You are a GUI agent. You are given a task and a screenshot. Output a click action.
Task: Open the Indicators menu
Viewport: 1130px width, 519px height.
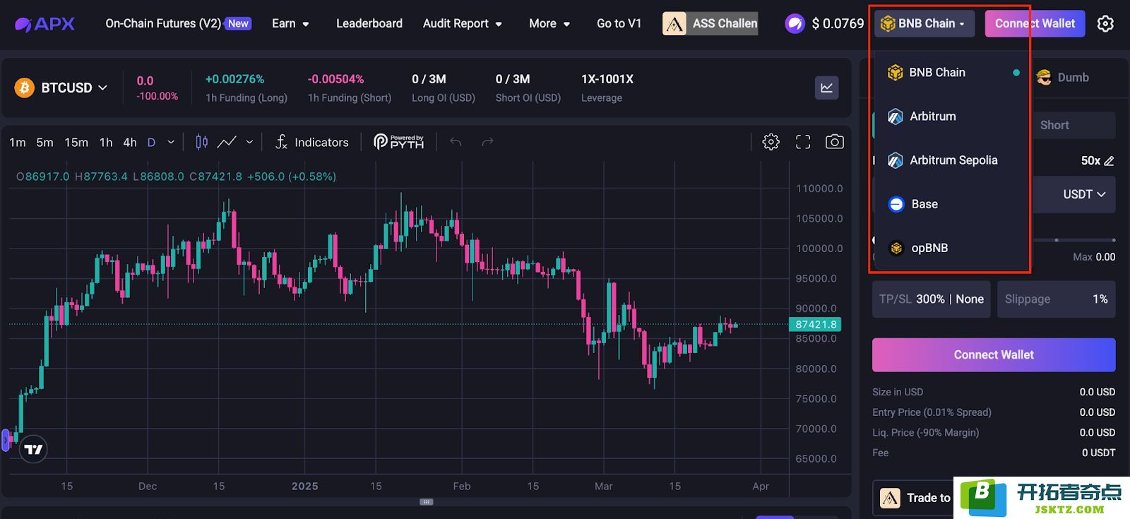tap(311, 142)
